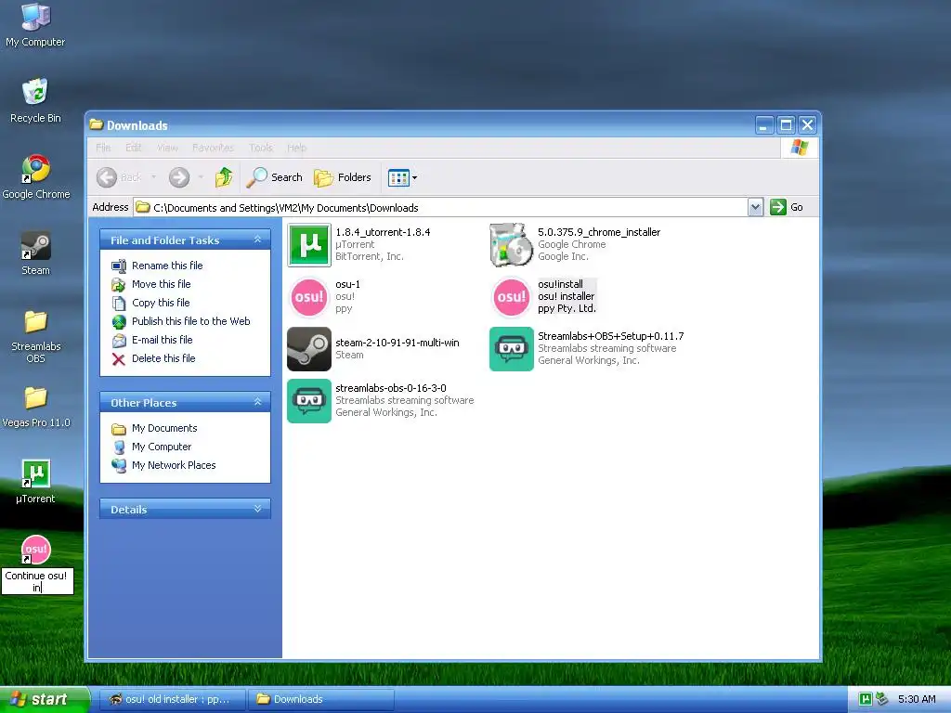Open the Favorites menu
The height and width of the screenshot is (713, 951).
(213, 148)
